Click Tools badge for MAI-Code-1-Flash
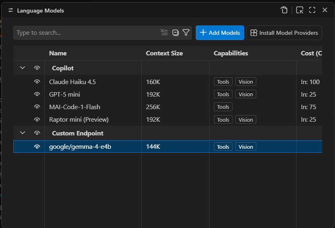 (223, 107)
